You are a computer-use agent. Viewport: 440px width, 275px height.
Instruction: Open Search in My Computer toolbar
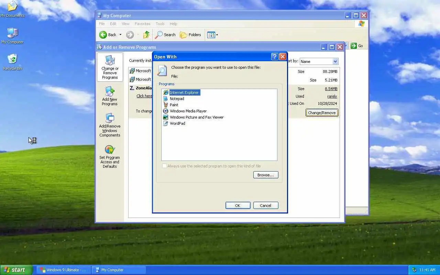pos(165,35)
